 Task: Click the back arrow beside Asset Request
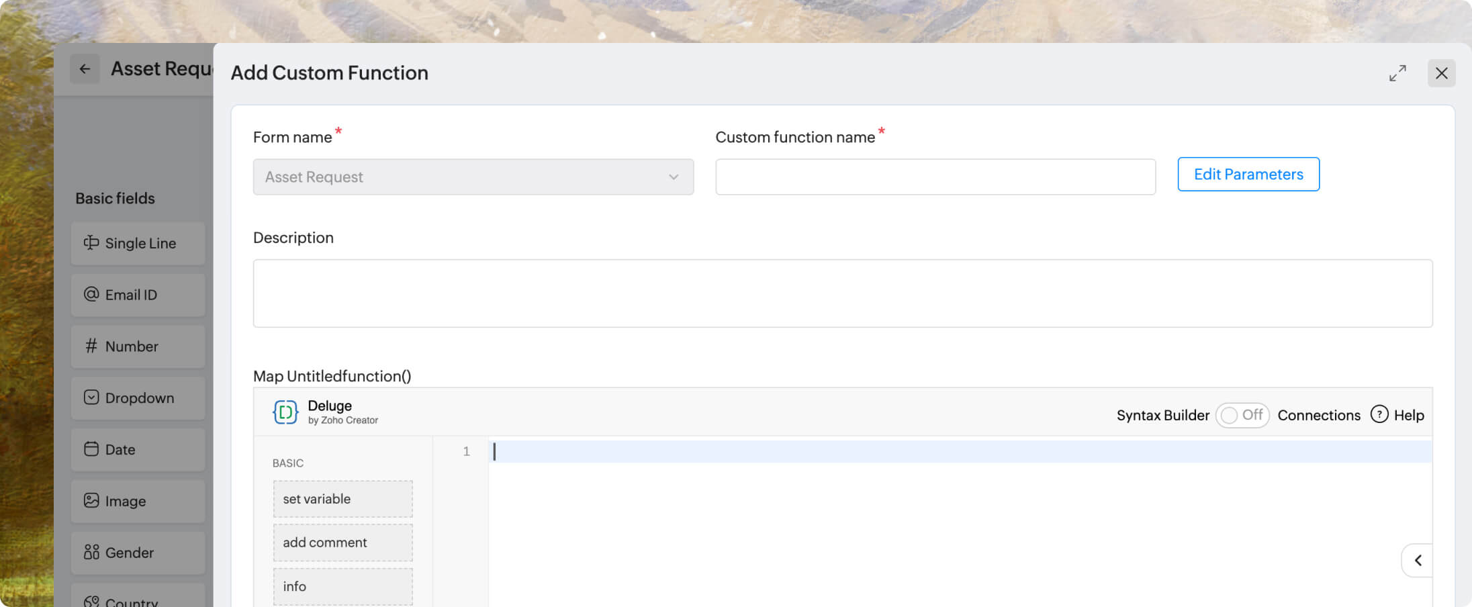85,69
